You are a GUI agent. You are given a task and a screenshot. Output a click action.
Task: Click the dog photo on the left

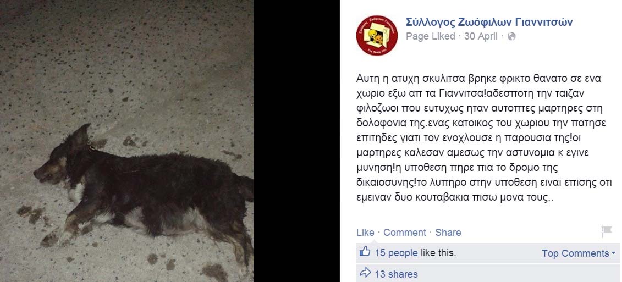pyautogui.click(x=127, y=141)
